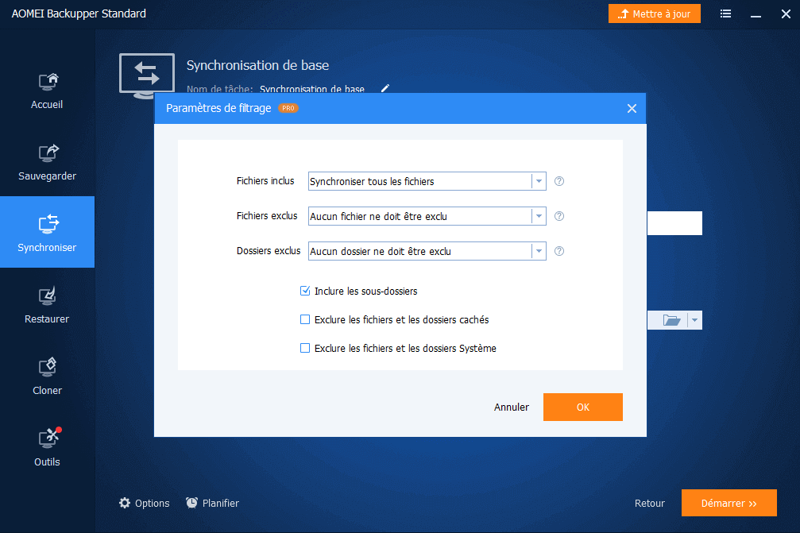Click the Mettre à jour upgrade button
The image size is (800, 533).
click(654, 14)
